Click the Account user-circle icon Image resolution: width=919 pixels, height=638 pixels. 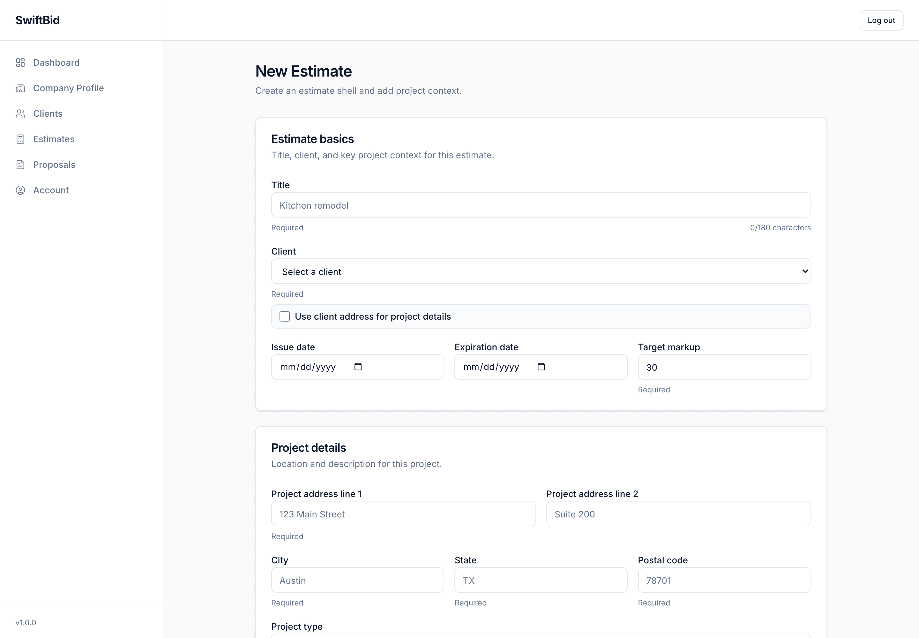(20, 190)
